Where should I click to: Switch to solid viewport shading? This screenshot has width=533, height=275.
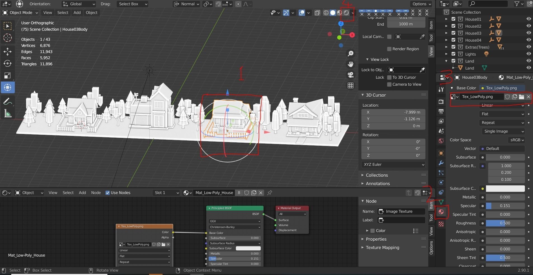(x=333, y=13)
